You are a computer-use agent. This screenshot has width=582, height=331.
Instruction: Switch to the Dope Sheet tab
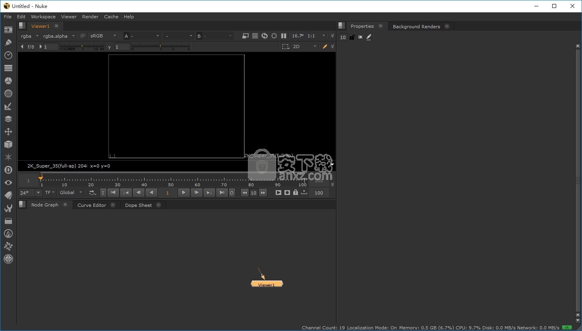(138, 205)
